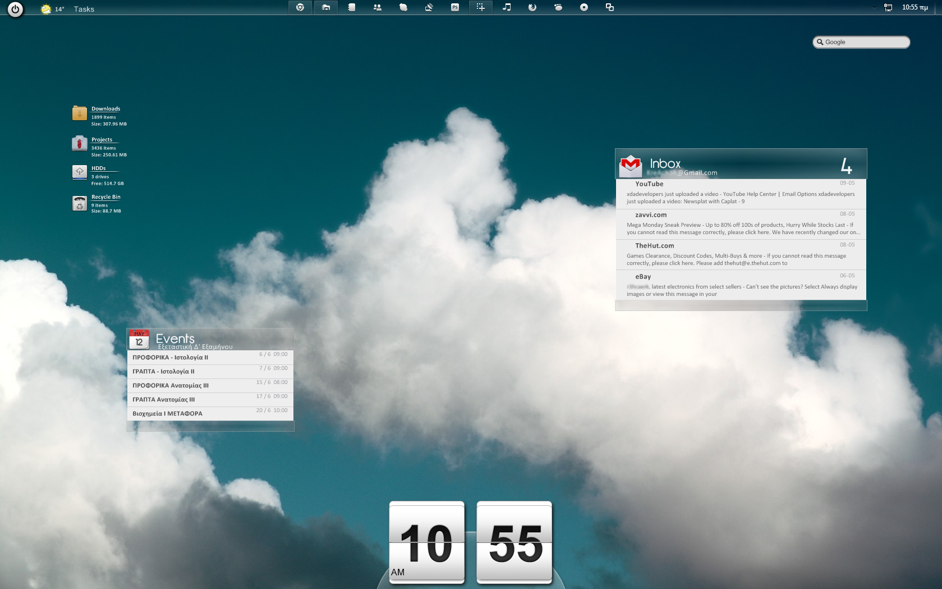Screen dimensions: 942x589
Task: Click the Projects label link
Action: [x=102, y=140]
